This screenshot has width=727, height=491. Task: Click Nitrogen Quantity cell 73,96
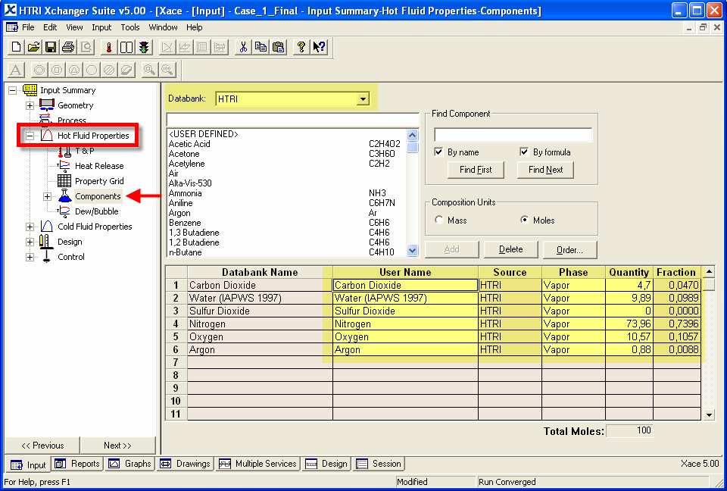[x=629, y=324]
